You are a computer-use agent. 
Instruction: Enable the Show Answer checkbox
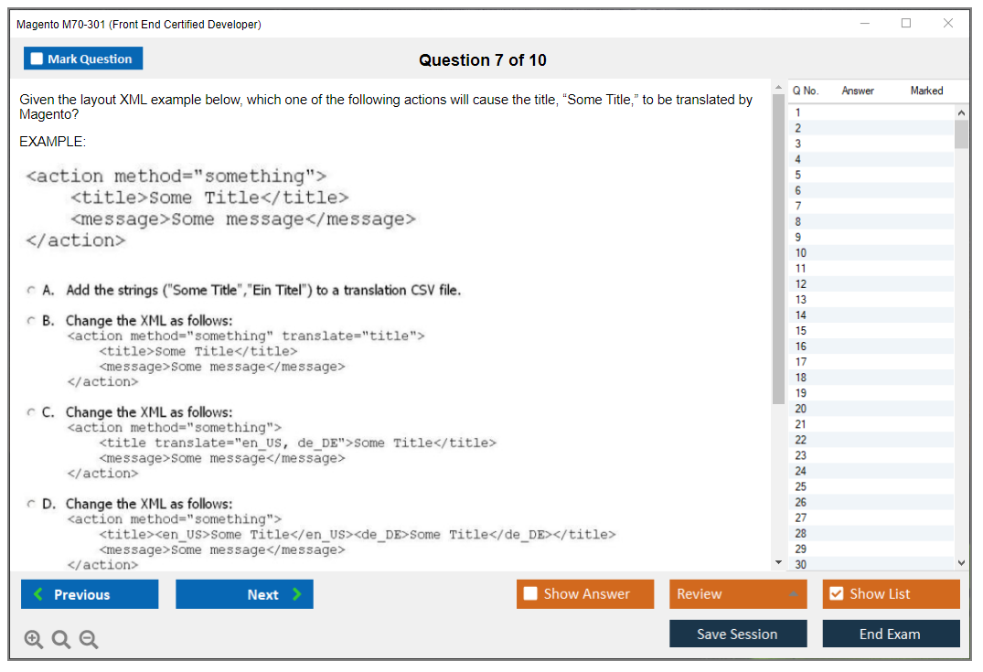tap(530, 594)
